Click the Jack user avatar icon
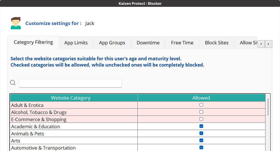The image size is (280, 151). click(16, 23)
